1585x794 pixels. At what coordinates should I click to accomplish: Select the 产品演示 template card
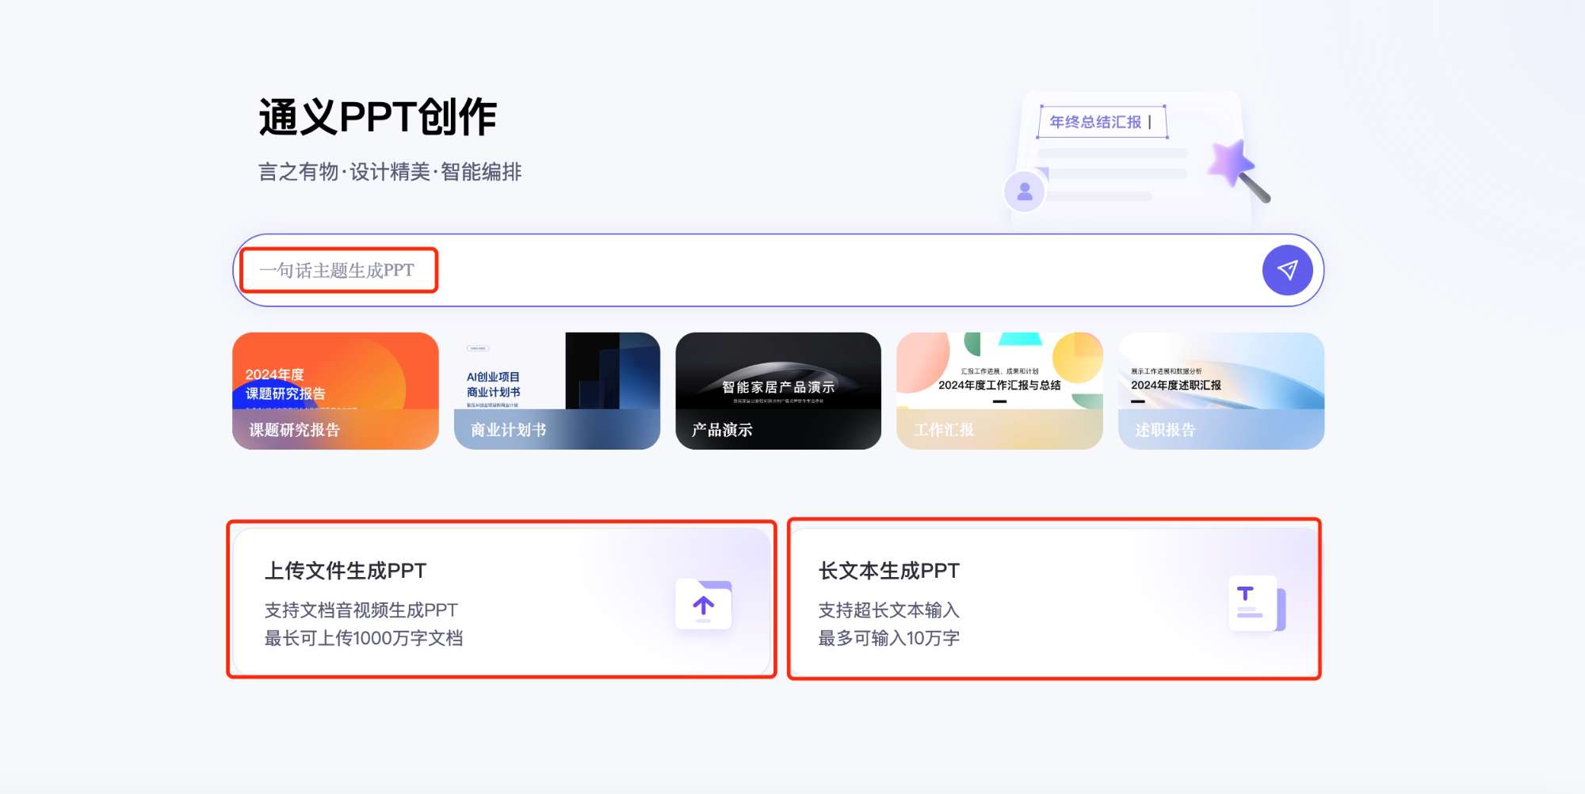pos(778,391)
